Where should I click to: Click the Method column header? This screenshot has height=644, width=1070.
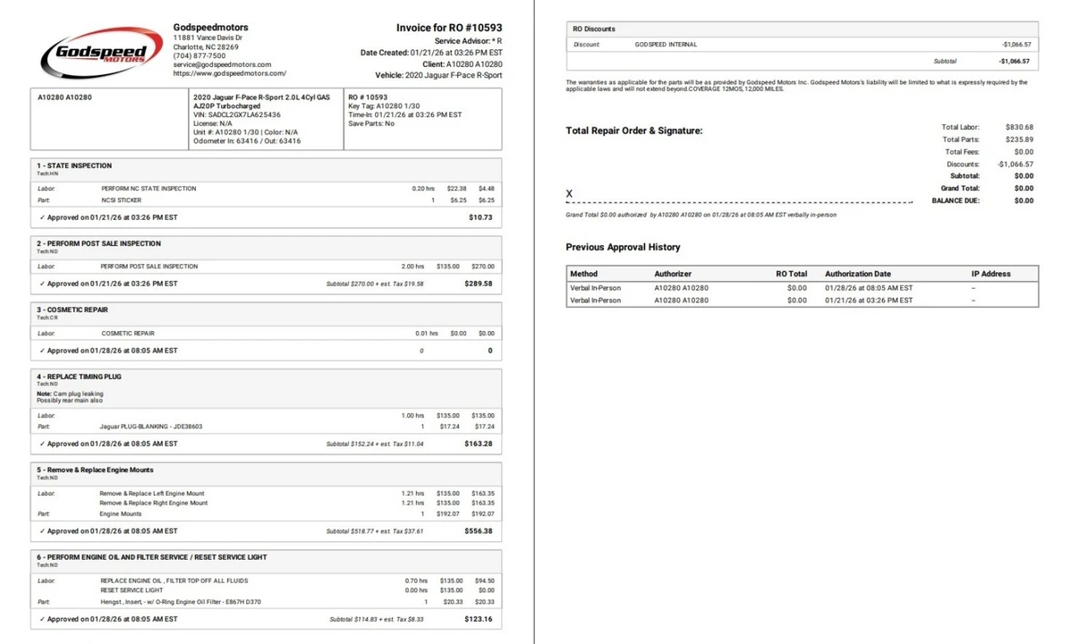tap(584, 275)
